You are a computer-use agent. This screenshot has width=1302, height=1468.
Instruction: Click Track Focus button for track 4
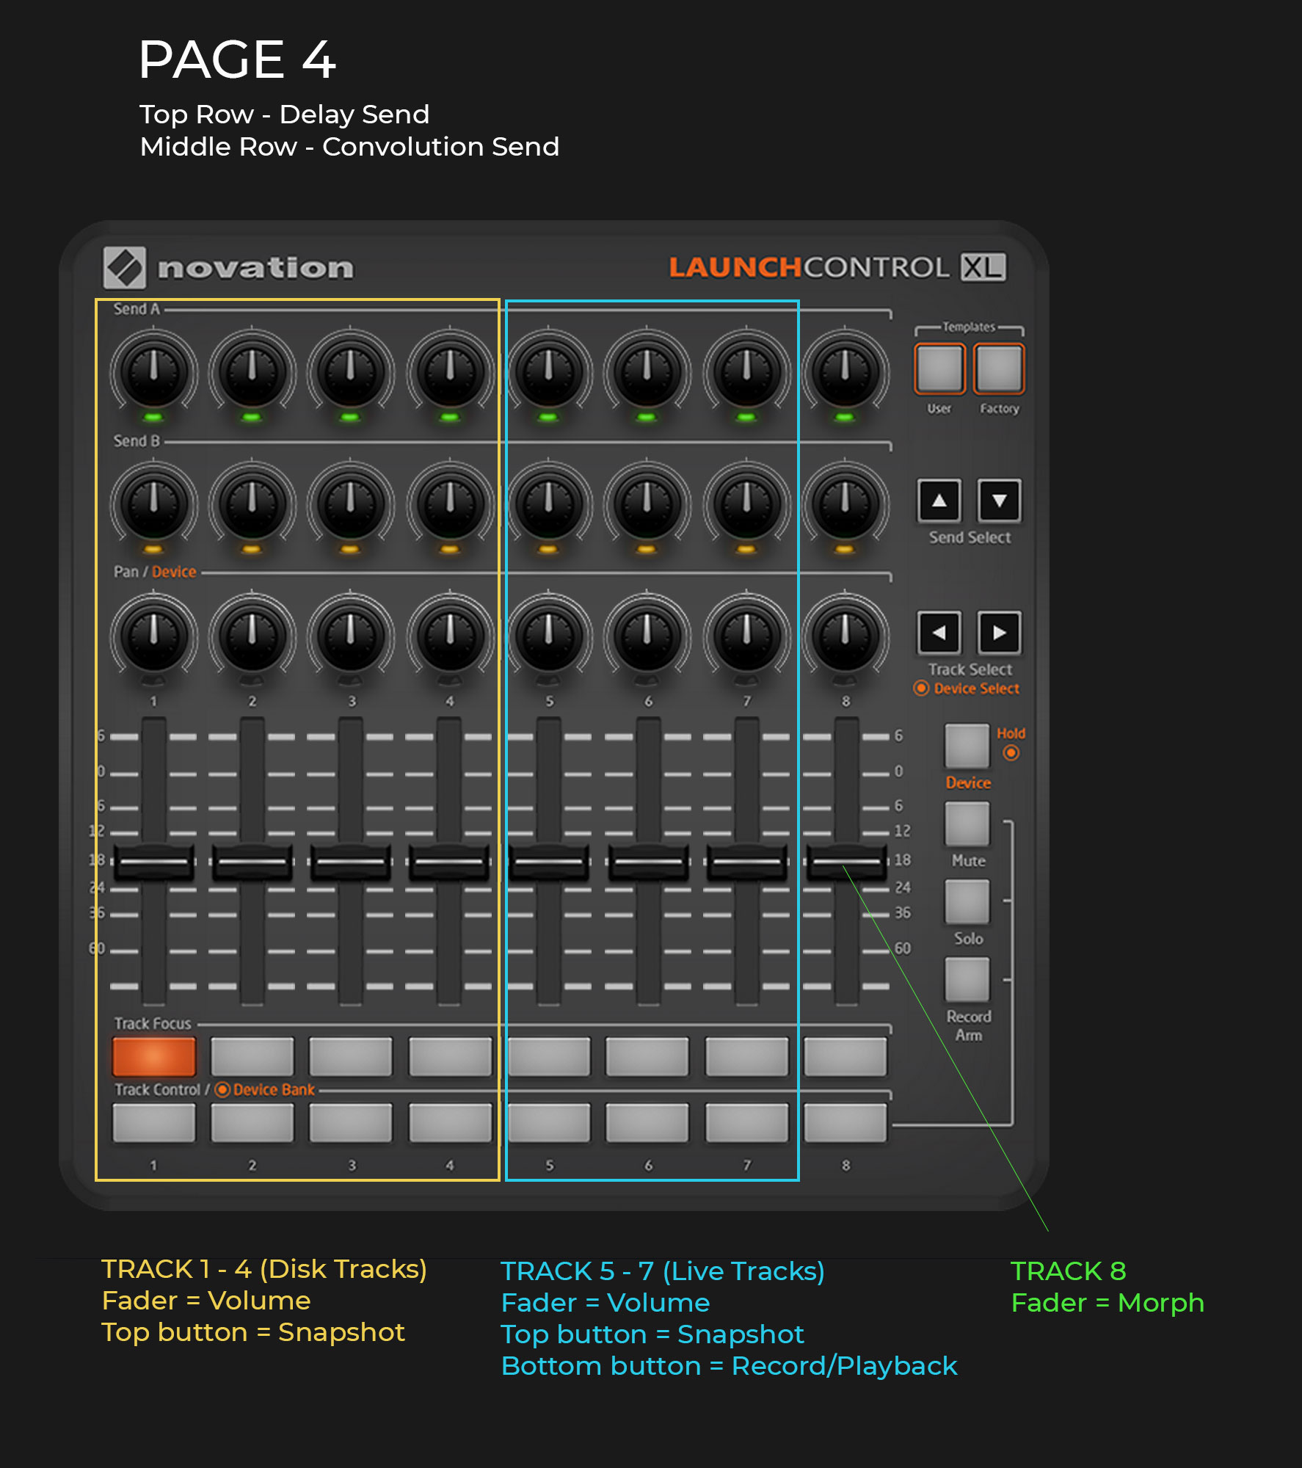450,1056
